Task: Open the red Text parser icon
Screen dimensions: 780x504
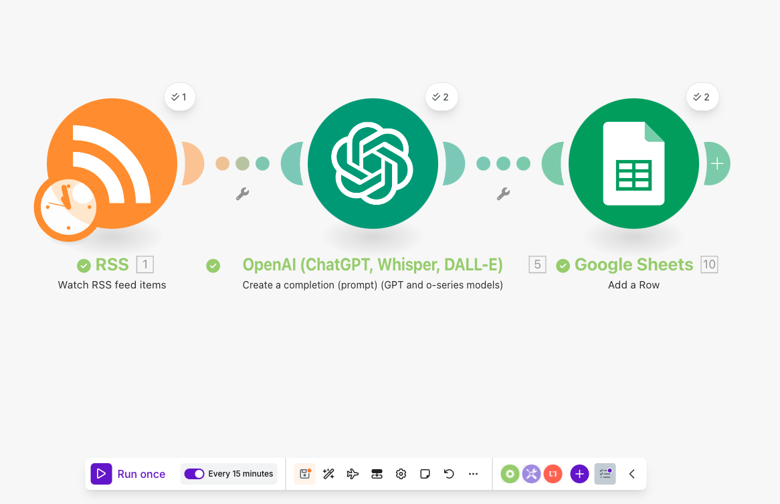Action: coord(553,474)
